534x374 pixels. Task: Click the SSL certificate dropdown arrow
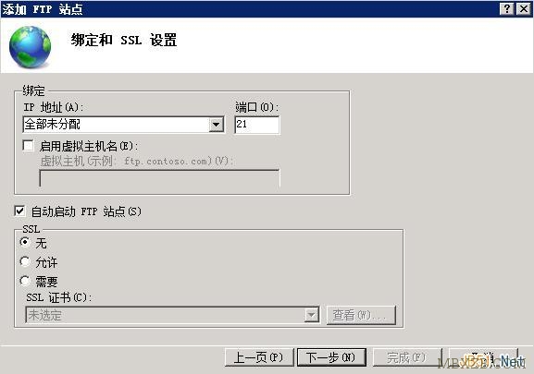tap(312, 315)
